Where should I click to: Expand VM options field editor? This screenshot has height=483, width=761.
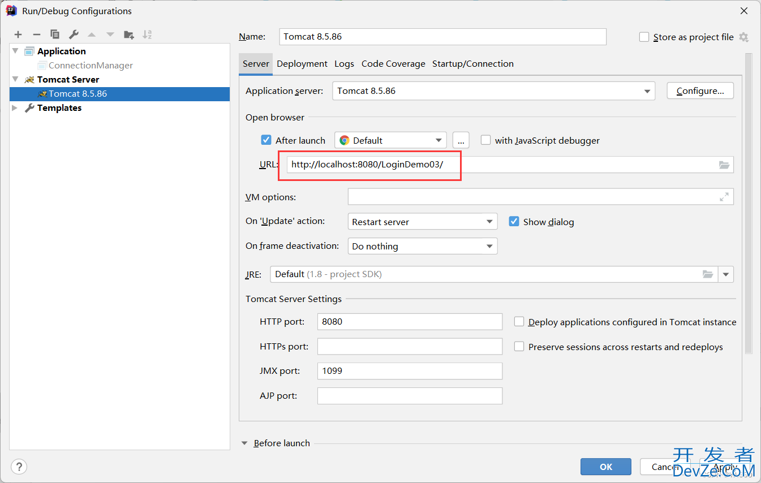click(724, 197)
